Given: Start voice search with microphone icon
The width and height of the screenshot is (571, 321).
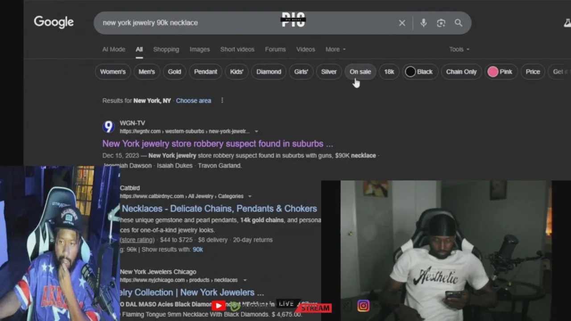Looking at the screenshot, I should (x=423, y=23).
